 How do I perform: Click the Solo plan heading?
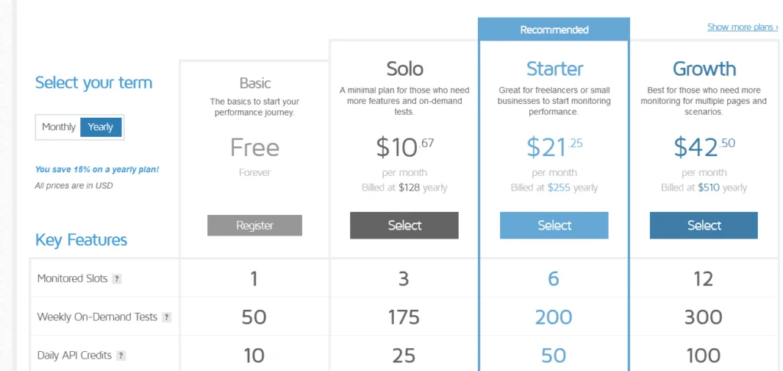404,69
